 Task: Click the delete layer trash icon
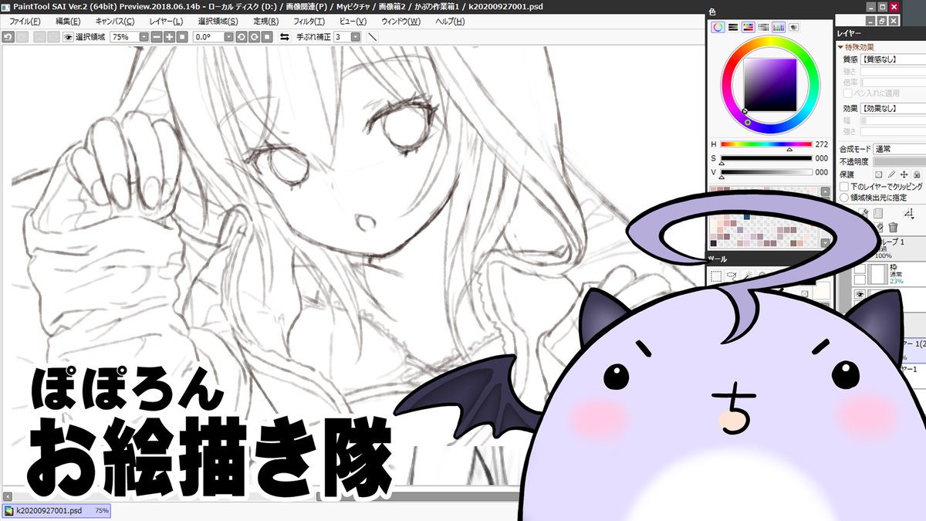point(893,227)
